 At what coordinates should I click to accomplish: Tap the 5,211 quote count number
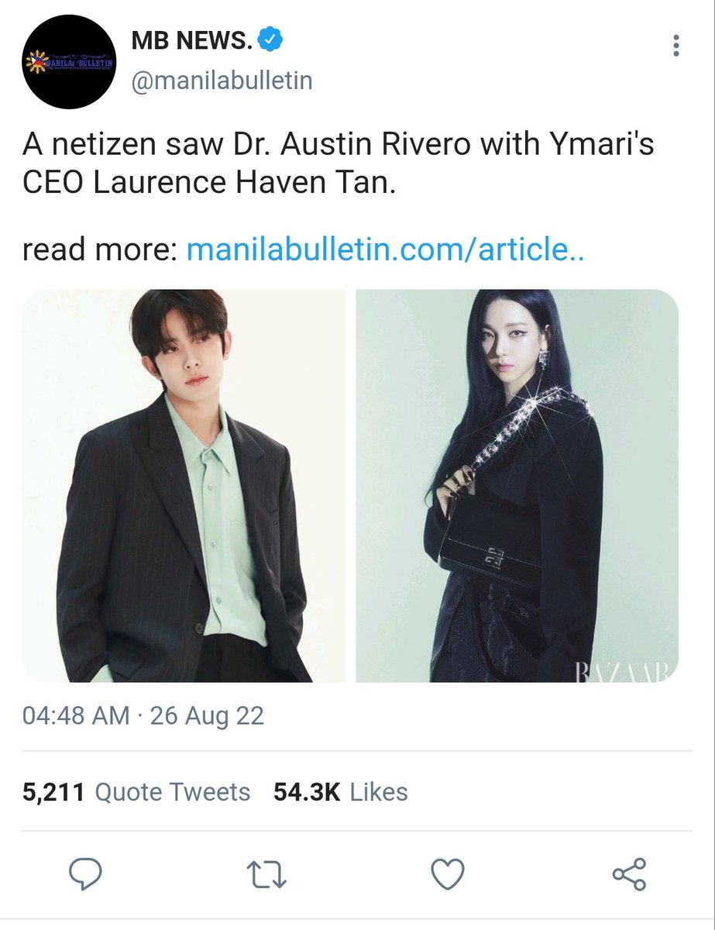click(x=54, y=792)
